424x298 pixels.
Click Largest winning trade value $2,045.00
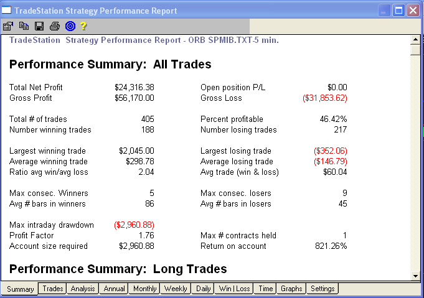136,151
